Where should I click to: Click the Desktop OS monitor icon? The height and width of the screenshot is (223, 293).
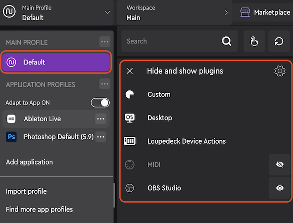coord(130,118)
